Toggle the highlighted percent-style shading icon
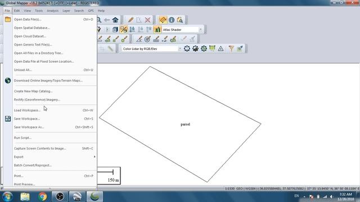360x202 pixels. pos(124,30)
